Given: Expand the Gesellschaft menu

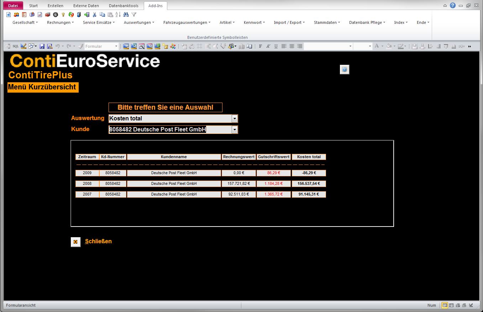Looking at the screenshot, I should coord(25,22).
